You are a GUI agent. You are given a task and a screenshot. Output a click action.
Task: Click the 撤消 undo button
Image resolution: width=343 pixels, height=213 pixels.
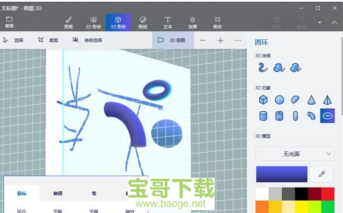(301, 23)
